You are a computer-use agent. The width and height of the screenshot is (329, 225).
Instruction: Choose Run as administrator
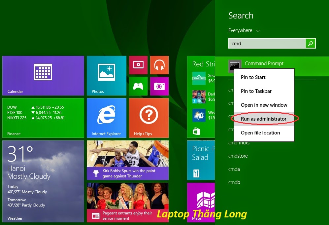(264, 119)
